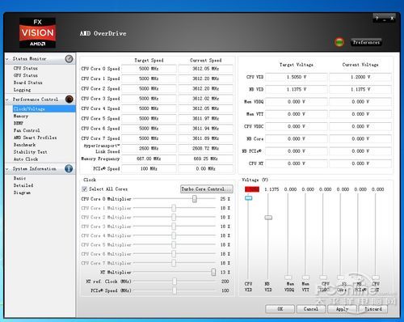
Task: Click the OK button
Action: coord(280,309)
